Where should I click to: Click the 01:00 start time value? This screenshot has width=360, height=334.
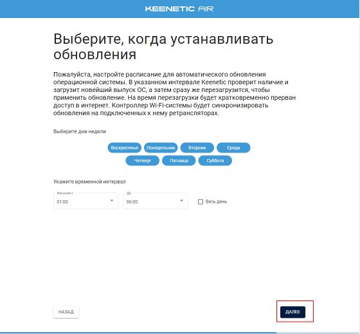(x=62, y=202)
